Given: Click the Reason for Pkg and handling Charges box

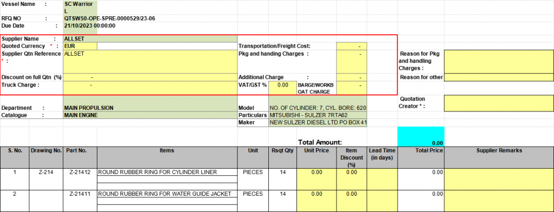Looking at the screenshot, I should coord(499,62).
